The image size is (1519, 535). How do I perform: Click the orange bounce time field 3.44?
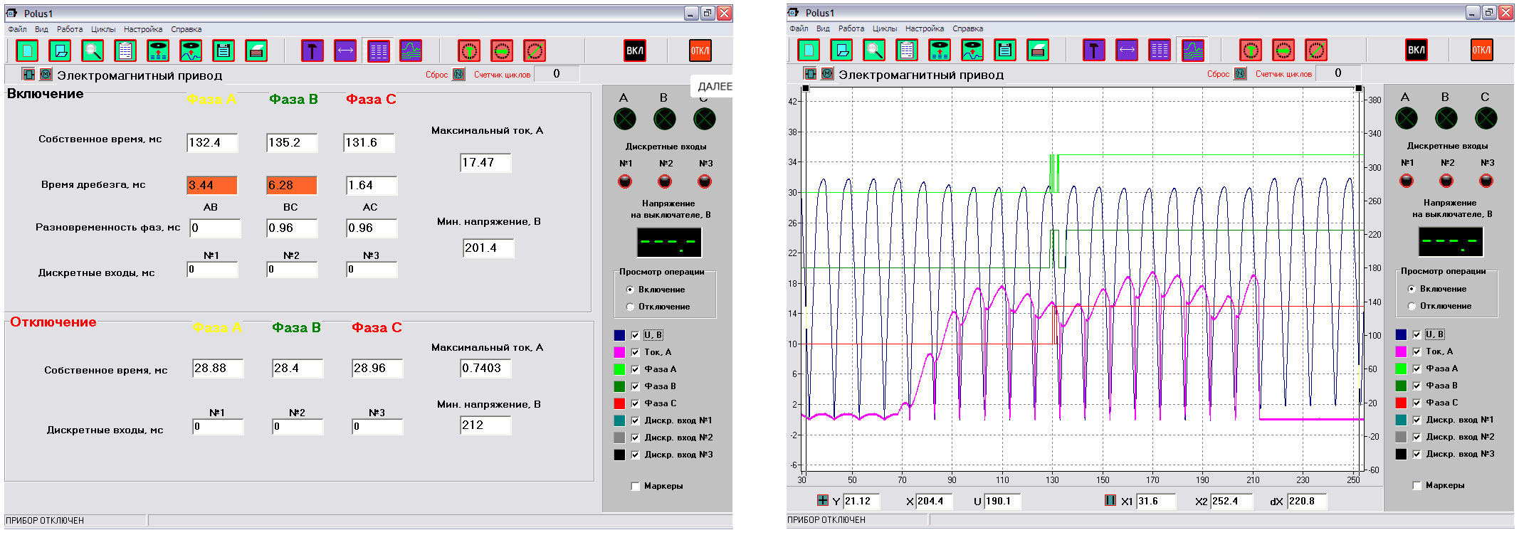[x=212, y=185]
